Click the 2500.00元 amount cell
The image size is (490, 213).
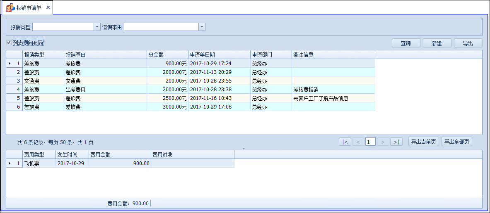click(x=167, y=98)
